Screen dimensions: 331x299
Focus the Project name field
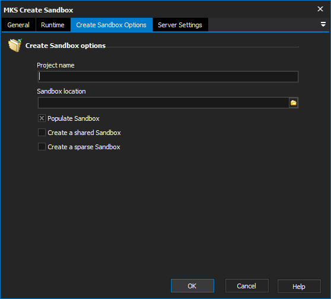point(168,77)
